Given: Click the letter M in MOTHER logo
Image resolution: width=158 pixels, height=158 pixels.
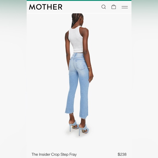Looking at the screenshot, I should [32, 7].
